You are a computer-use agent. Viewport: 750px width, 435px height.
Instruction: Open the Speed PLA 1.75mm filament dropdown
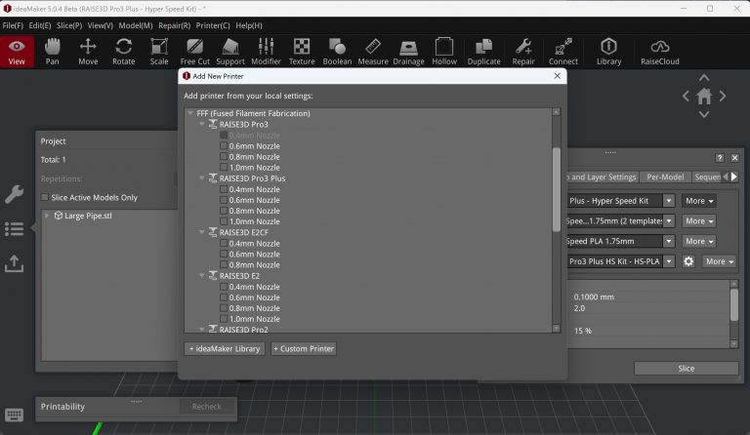click(669, 241)
